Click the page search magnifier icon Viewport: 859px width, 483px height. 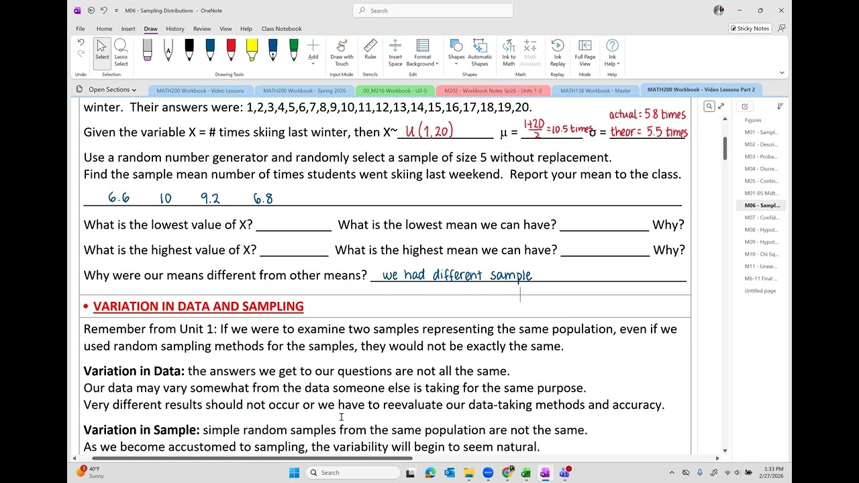(709, 106)
